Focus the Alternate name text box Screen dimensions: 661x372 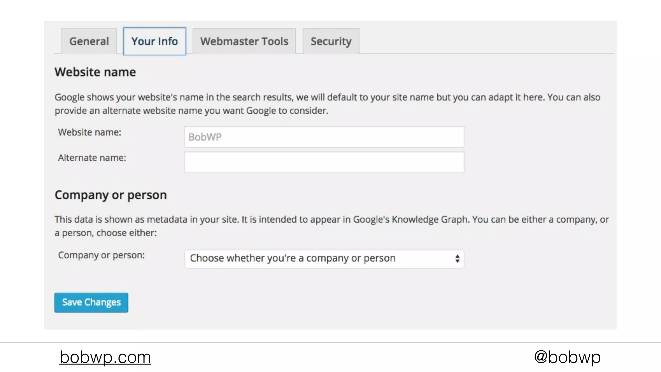324,162
